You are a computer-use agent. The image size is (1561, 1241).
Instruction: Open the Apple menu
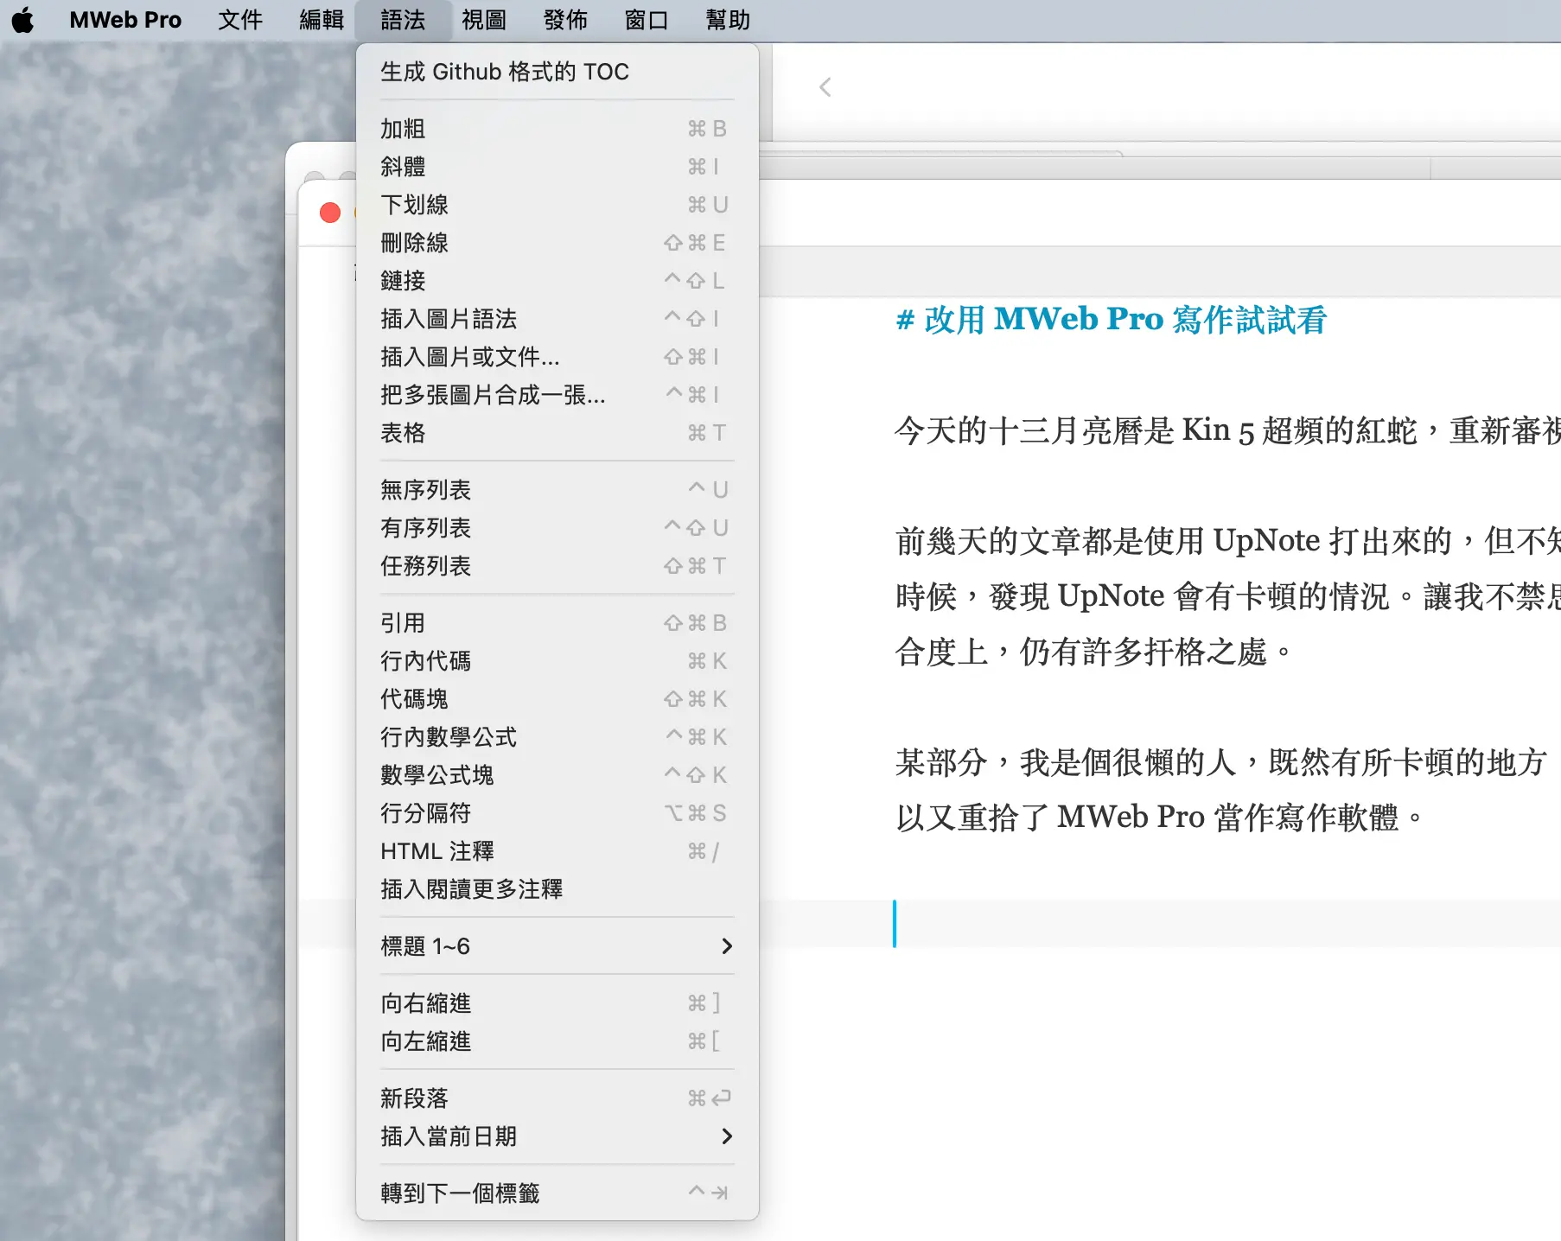pyautogui.click(x=22, y=20)
